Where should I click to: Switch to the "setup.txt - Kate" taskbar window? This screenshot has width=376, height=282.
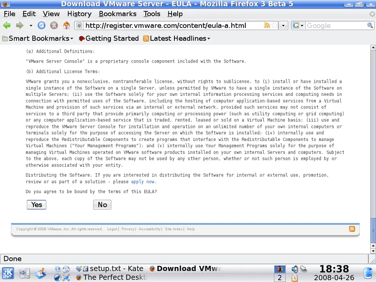point(110,268)
